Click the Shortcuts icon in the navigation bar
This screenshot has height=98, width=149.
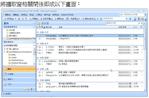31,89
